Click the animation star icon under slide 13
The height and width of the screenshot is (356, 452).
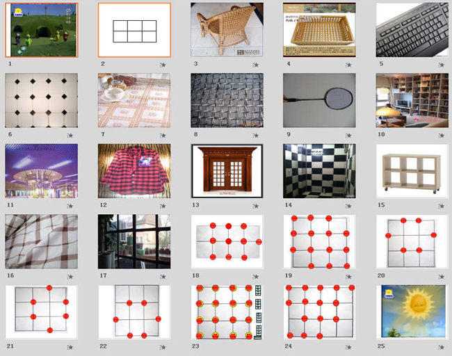[256, 206]
